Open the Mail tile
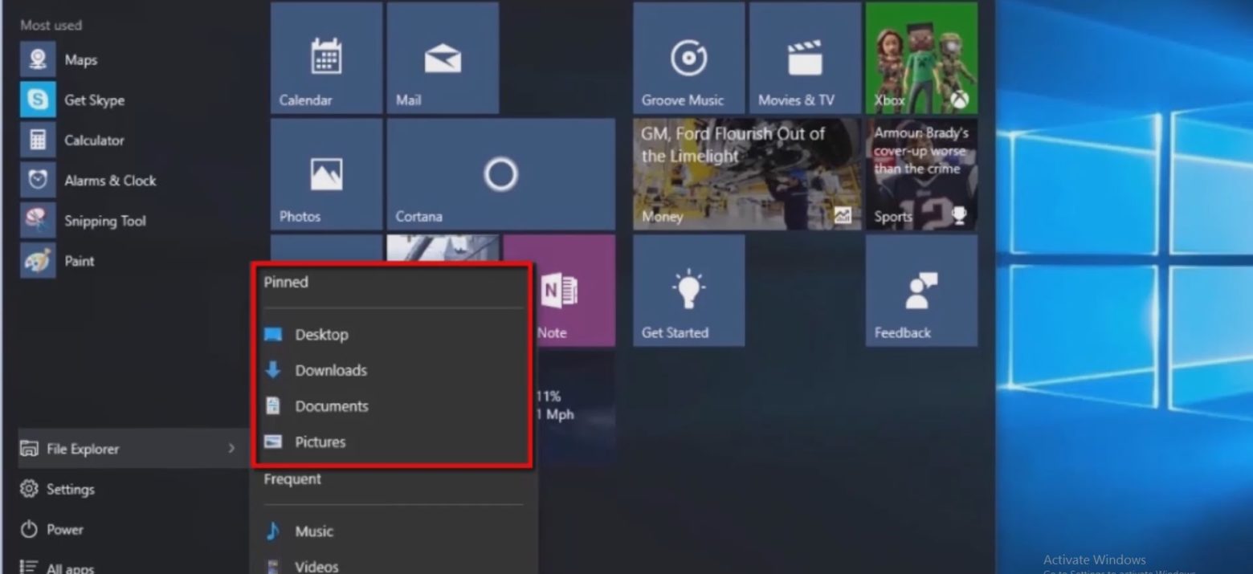The image size is (1253, 574). [x=443, y=58]
